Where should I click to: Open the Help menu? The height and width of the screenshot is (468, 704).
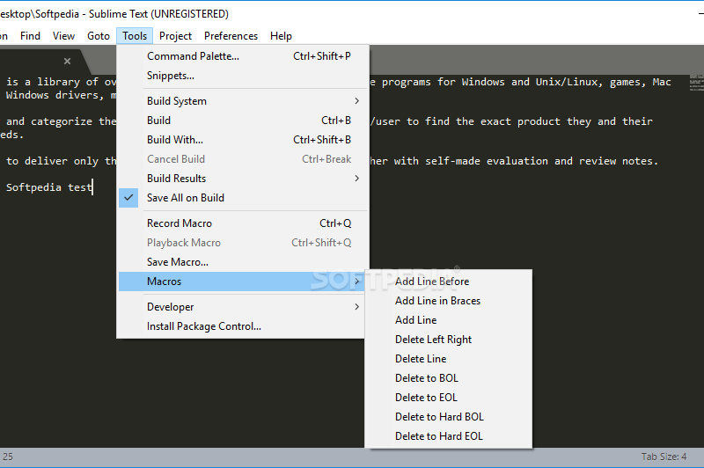281,36
